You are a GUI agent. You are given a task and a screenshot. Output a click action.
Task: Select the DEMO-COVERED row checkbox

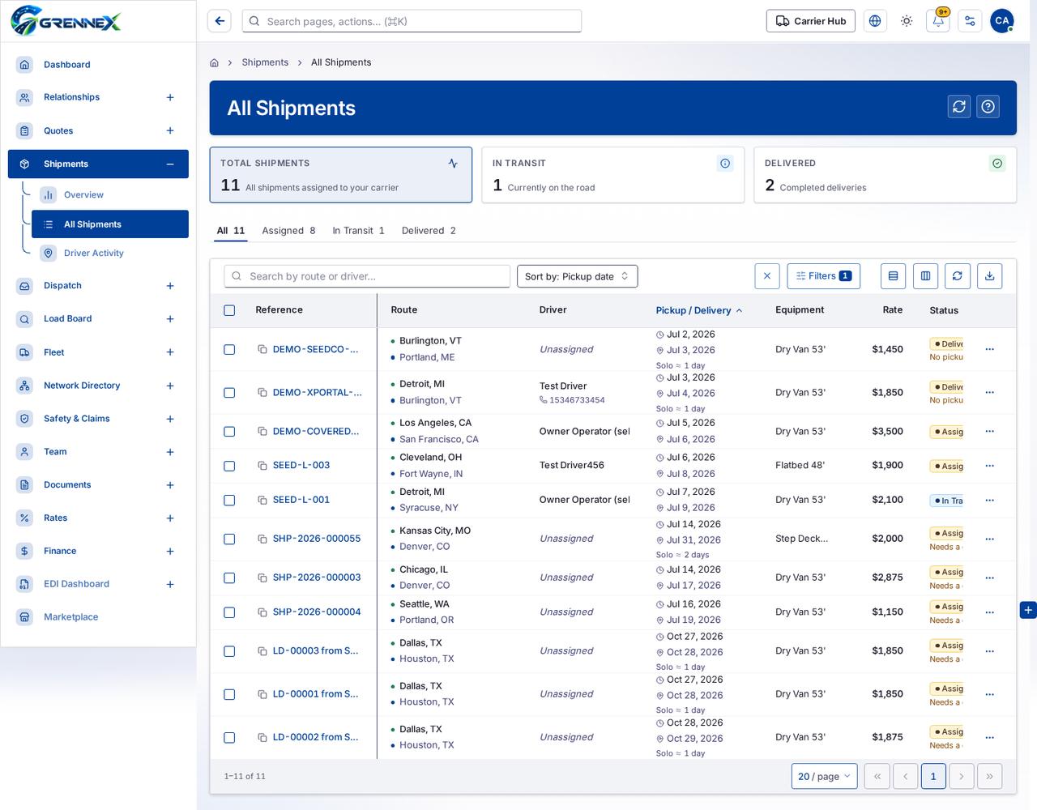pyautogui.click(x=229, y=432)
